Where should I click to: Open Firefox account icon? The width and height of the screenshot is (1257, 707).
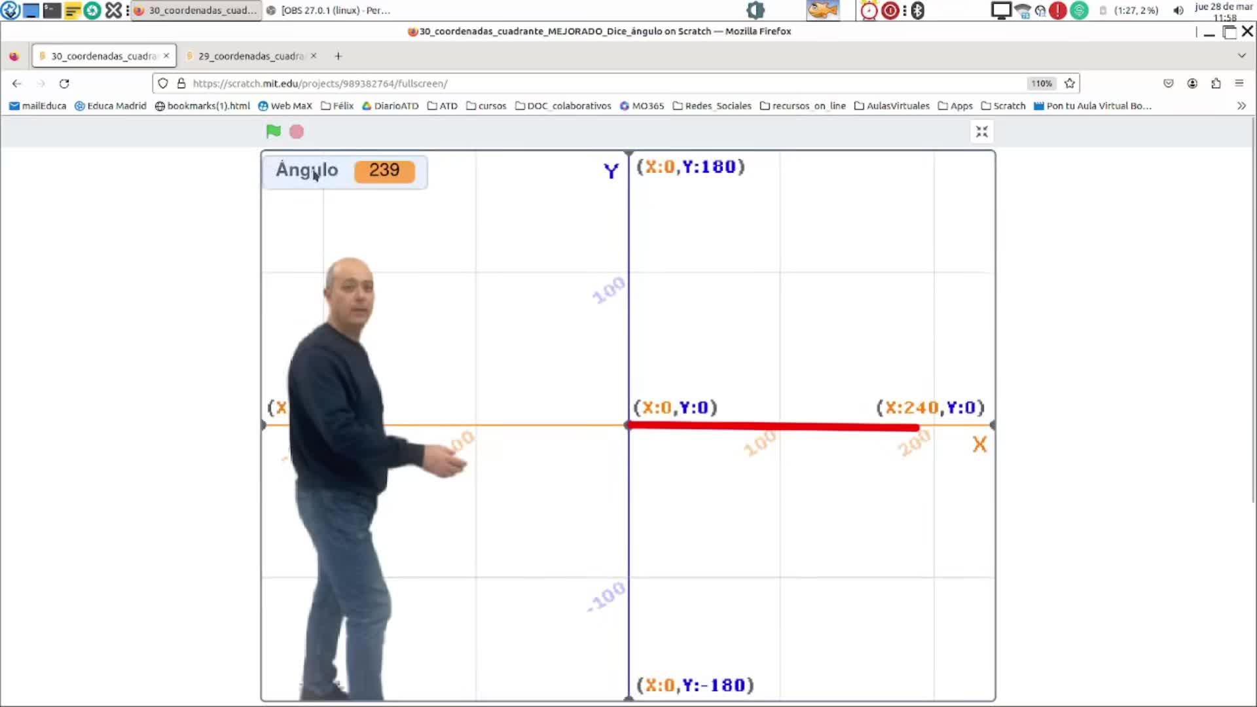[x=1192, y=83]
